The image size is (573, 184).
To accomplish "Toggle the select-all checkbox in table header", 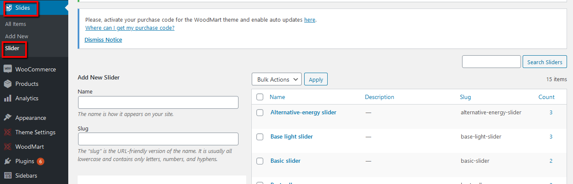I will (260, 97).
